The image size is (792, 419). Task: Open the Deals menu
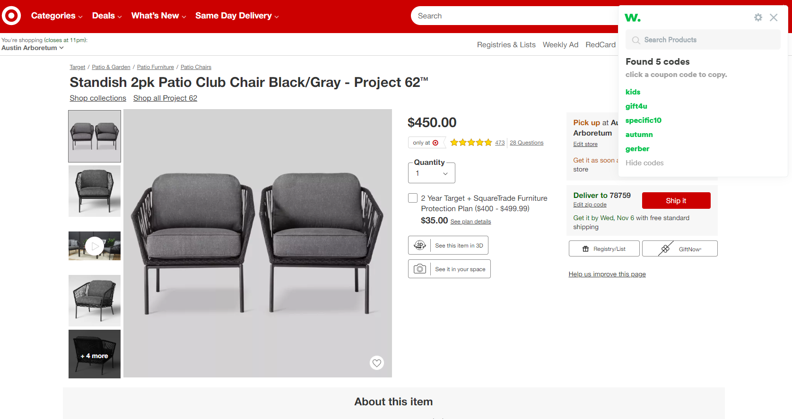click(107, 16)
